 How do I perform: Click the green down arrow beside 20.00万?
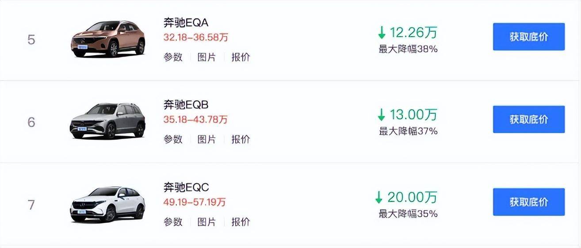click(379, 197)
